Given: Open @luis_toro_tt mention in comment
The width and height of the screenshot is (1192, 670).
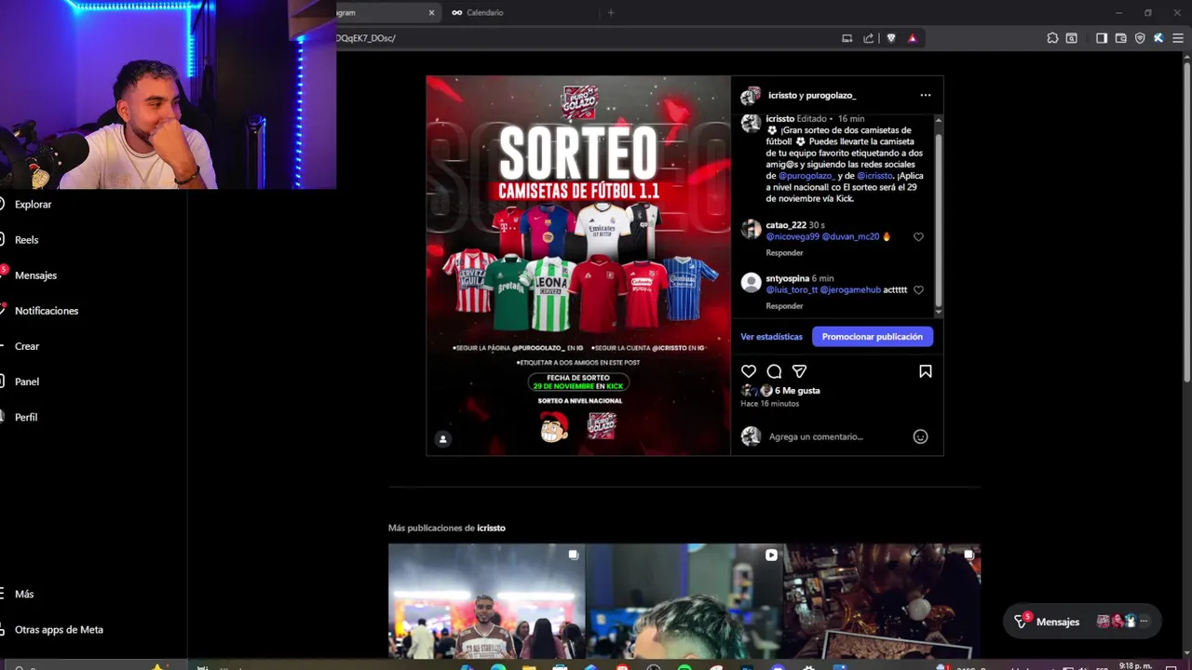Looking at the screenshot, I should click(x=792, y=289).
